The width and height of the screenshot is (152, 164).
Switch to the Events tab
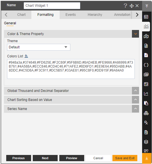click(x=71, y=15)
